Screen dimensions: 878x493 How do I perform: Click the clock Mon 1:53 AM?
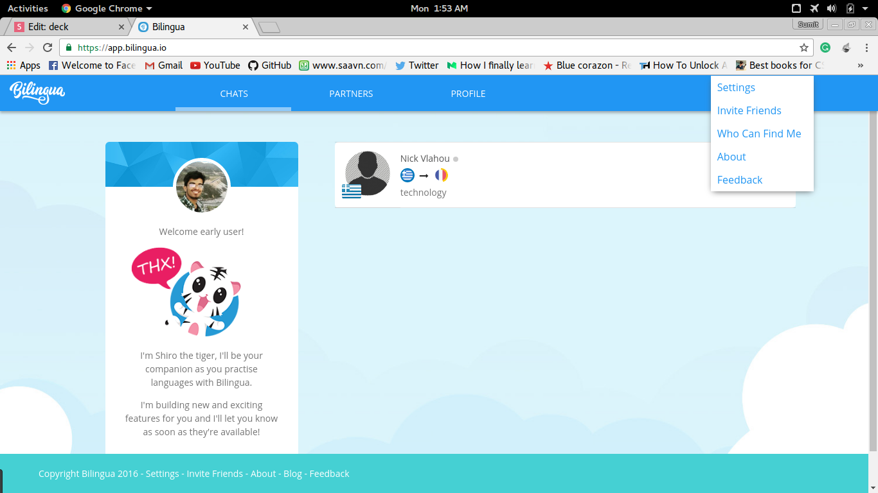[x=439, y=8]
